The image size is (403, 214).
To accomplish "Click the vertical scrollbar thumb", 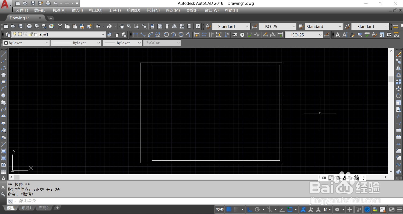I will (x=391, y=79).
